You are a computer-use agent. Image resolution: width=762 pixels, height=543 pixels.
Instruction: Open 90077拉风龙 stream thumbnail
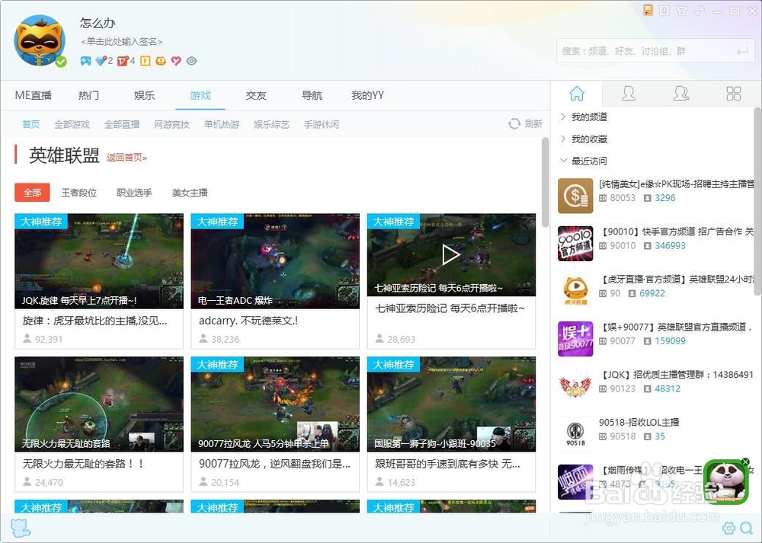tap(275, 404)
